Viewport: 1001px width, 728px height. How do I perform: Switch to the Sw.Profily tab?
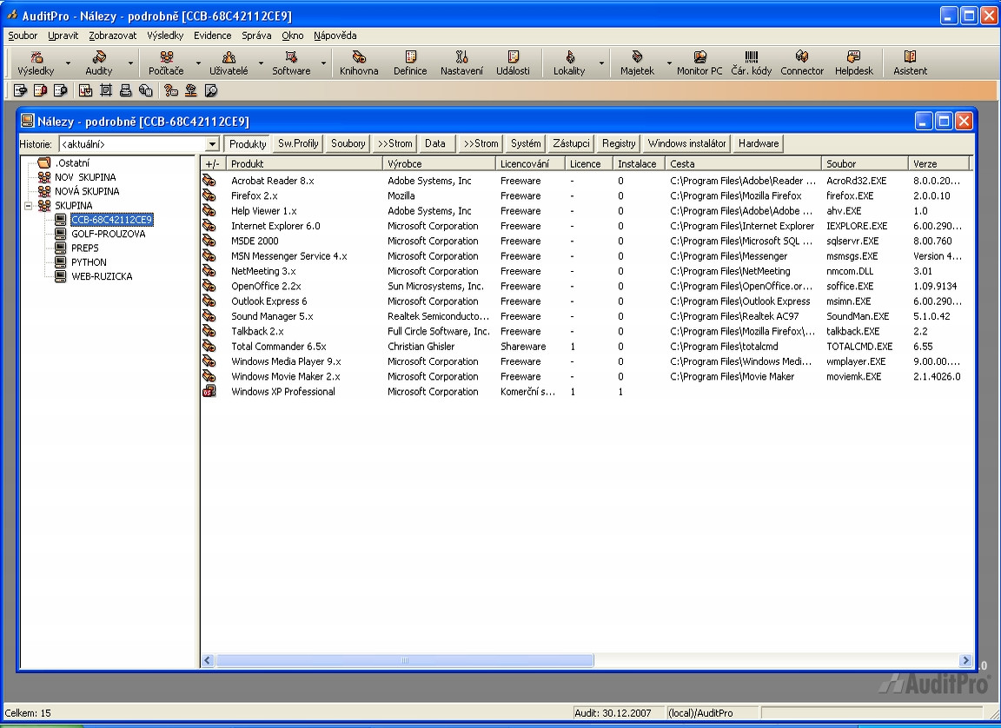coord(298,143)
